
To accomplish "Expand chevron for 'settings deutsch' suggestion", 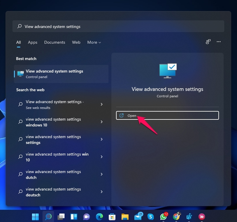I will (101, 192).
